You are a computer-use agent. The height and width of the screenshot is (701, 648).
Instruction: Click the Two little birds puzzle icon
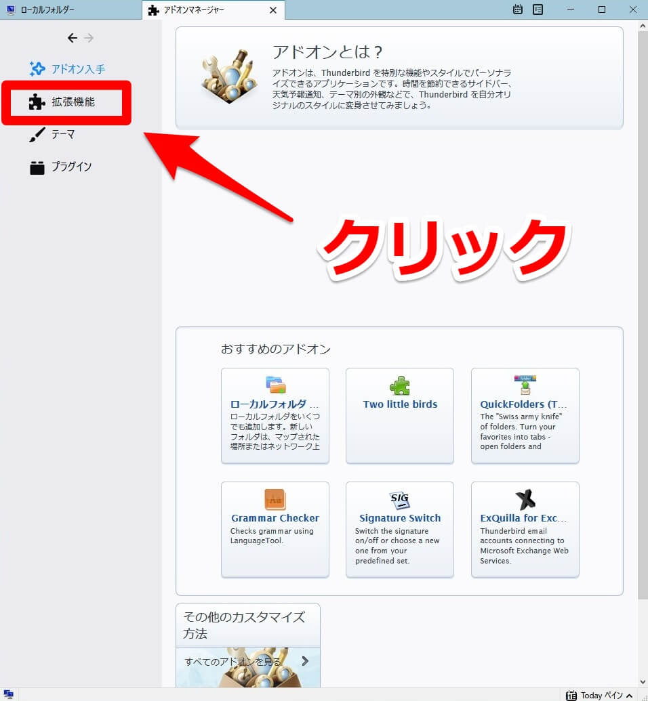[x=400, y=385]
